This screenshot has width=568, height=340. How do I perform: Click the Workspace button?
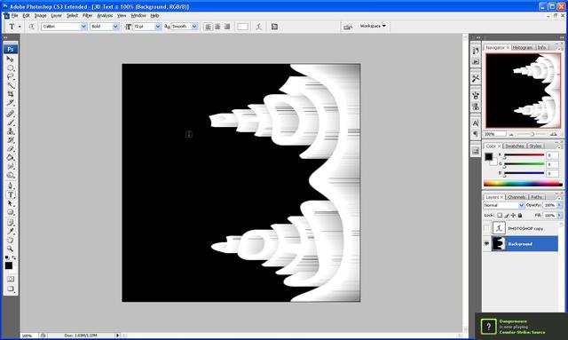[373, 26]
